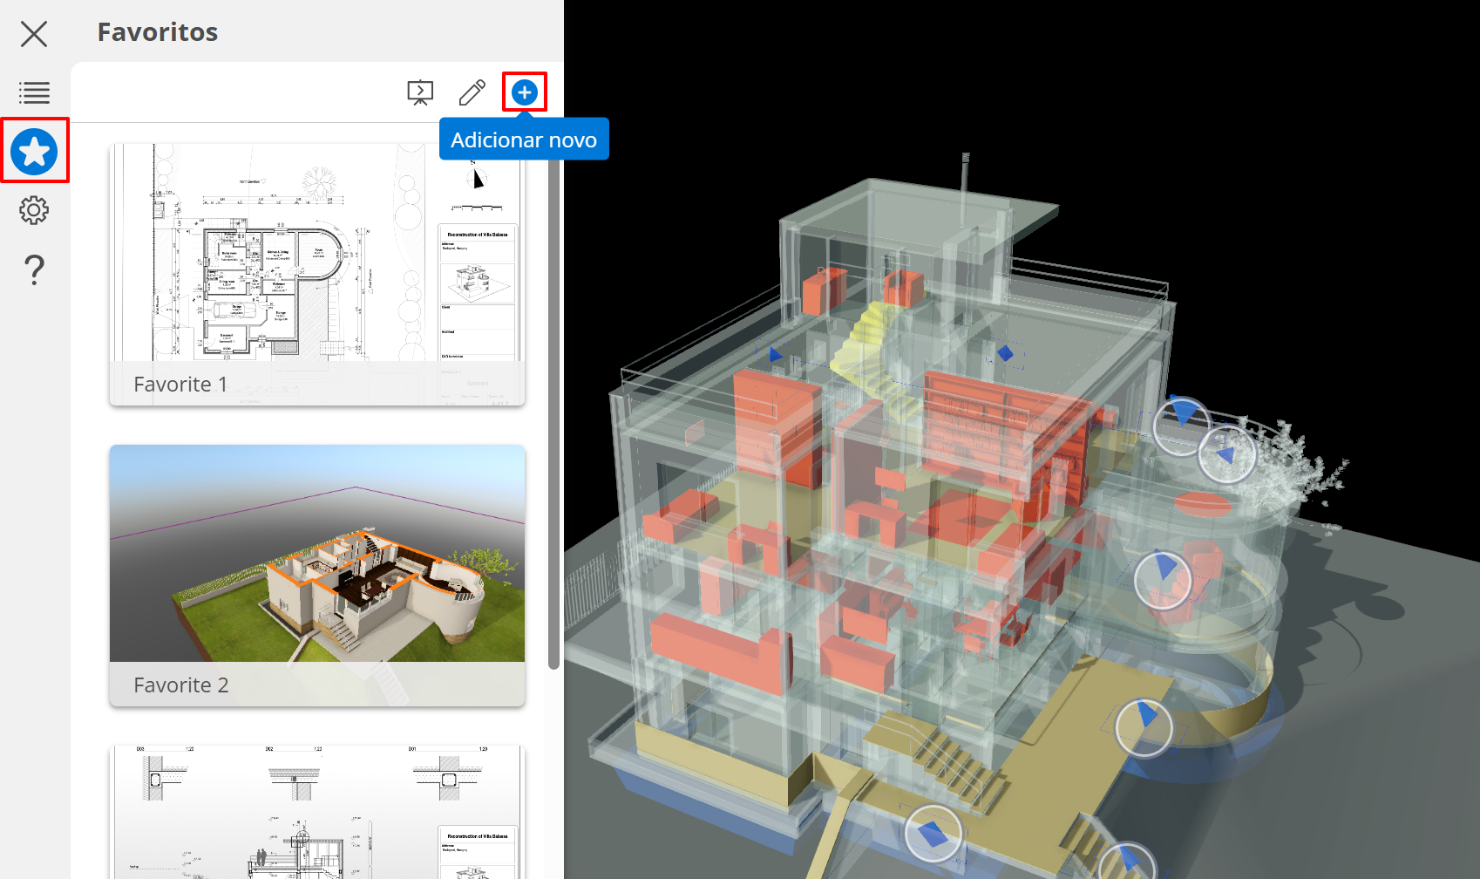
Task: Select the Favorites star icon in sidebar
Action: 34,152
